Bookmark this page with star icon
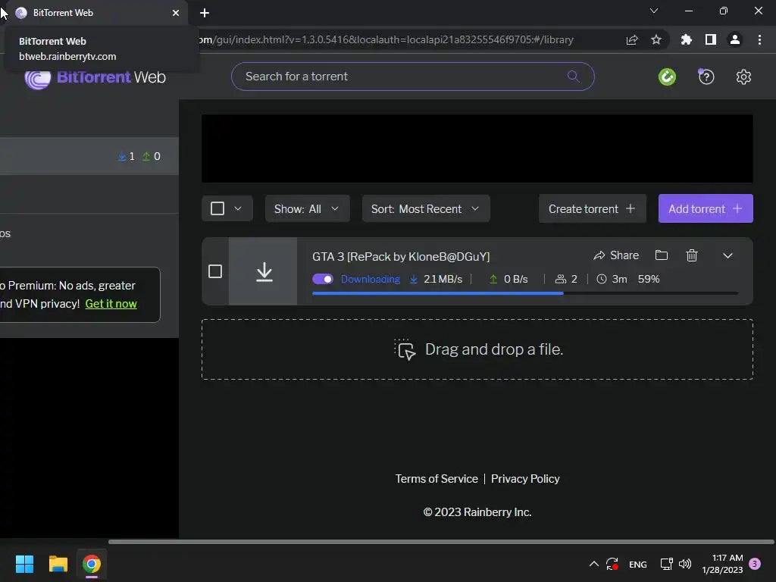 tap(656, 39)
